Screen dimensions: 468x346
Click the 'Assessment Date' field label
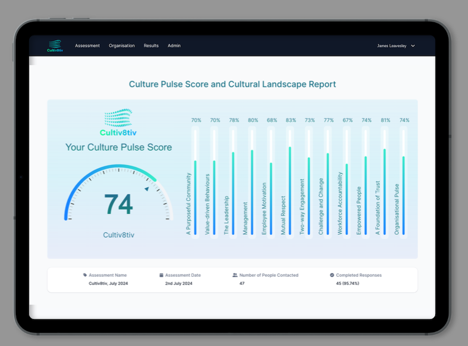(x=183, y=275)
